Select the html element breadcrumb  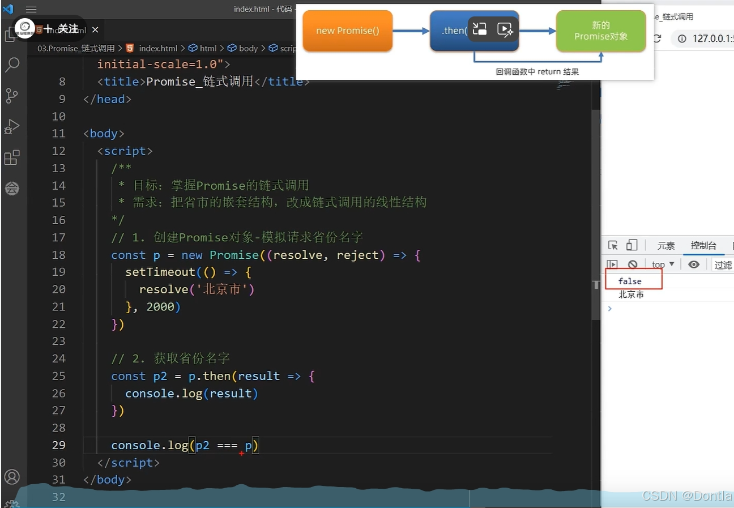tap(203, 48)
